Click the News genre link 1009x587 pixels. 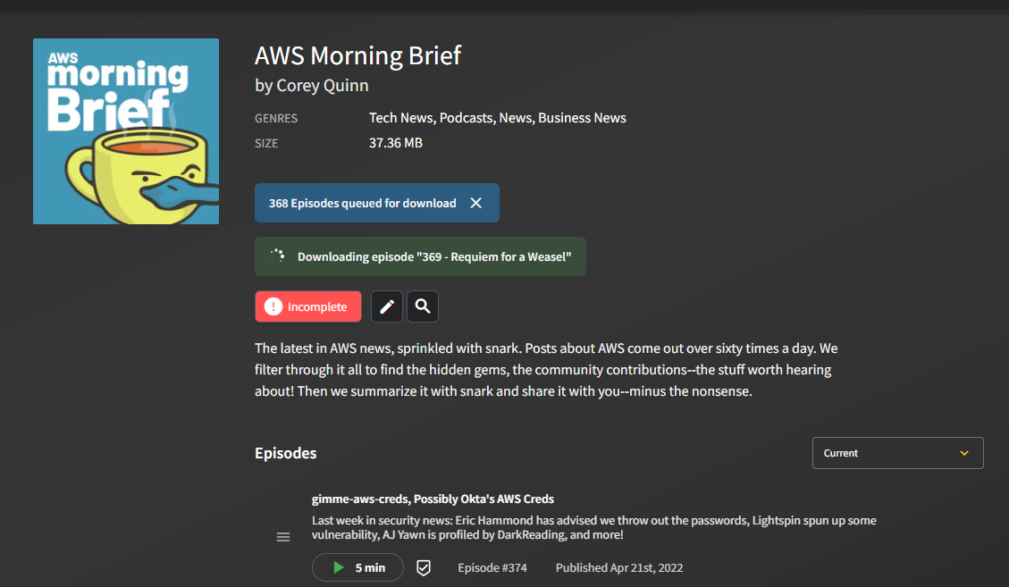pyautogui.click(x=516, y=118)
